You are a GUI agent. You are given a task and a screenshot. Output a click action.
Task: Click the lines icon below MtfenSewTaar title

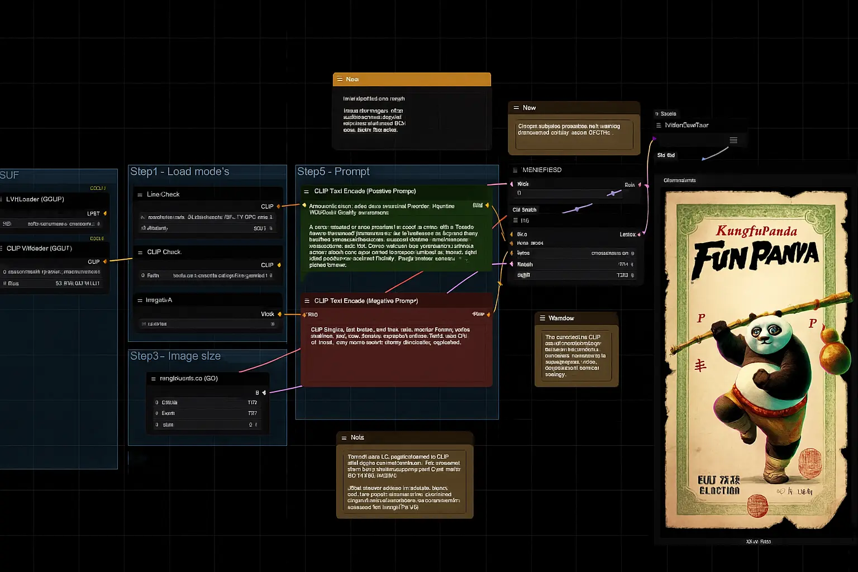click(x=733, y=140)
